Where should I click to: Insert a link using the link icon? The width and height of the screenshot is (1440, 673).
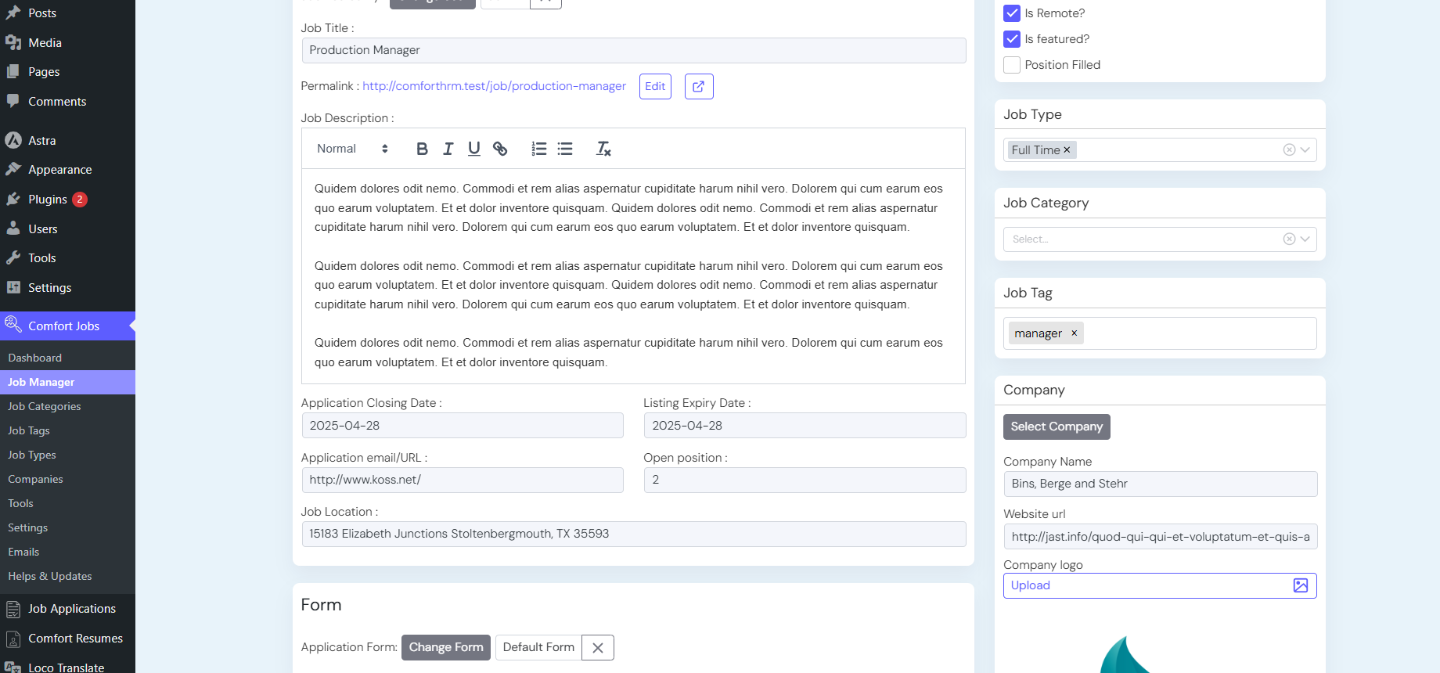(500, 149)
